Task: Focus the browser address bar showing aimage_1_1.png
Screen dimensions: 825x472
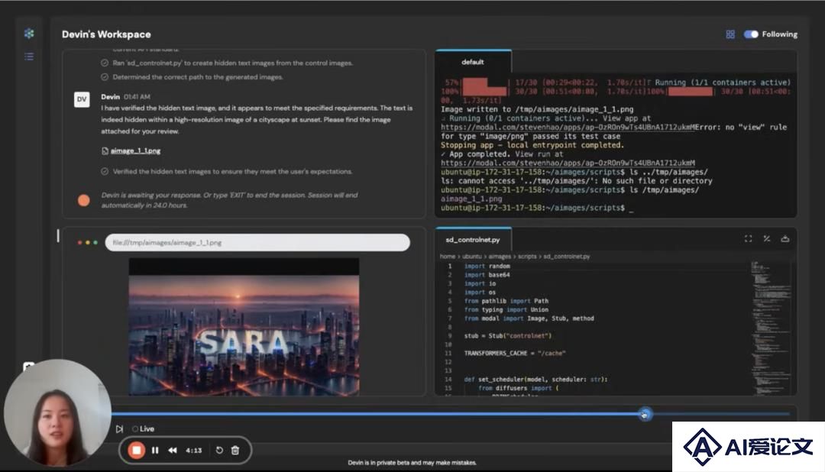Action: [x=257, y=243]
